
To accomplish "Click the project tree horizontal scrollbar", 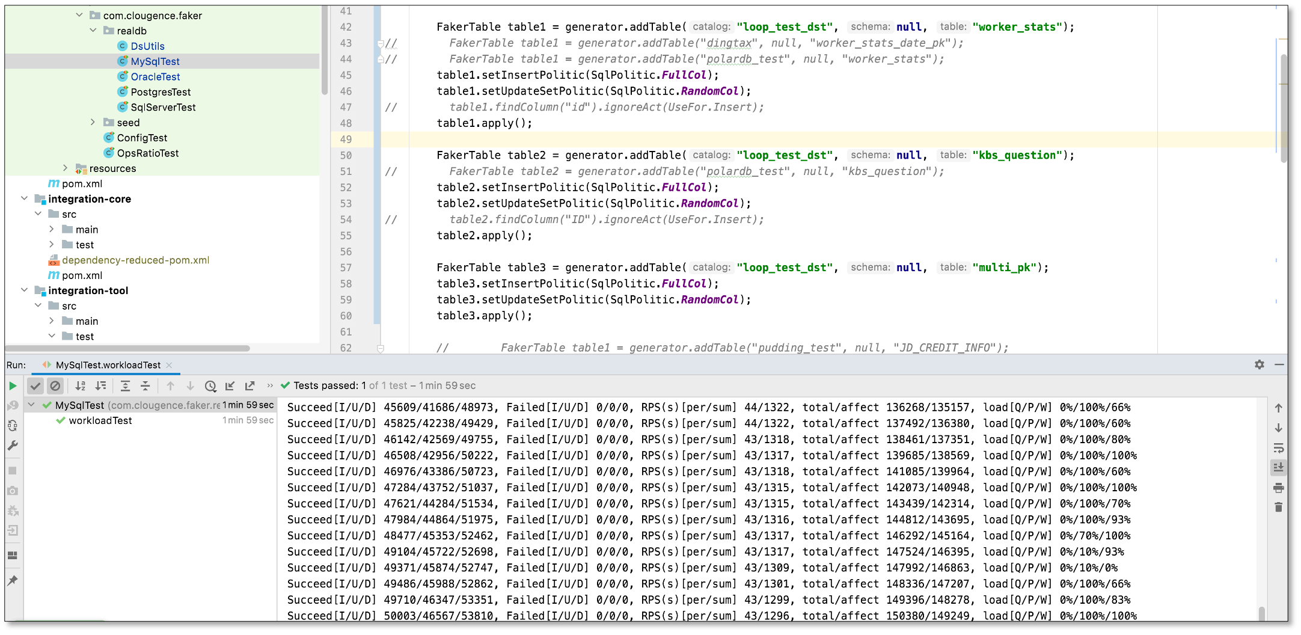I will (127, 348).
